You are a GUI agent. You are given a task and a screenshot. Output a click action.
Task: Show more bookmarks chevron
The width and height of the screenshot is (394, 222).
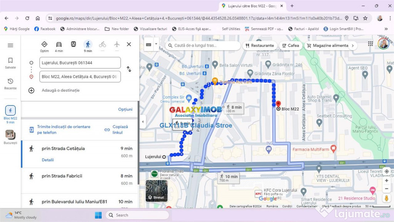pos(386,29)
